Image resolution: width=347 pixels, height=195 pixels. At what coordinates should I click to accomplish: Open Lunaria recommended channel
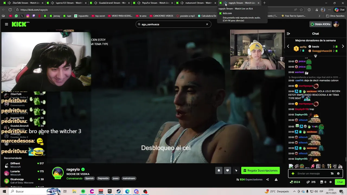tap(24, 173)
